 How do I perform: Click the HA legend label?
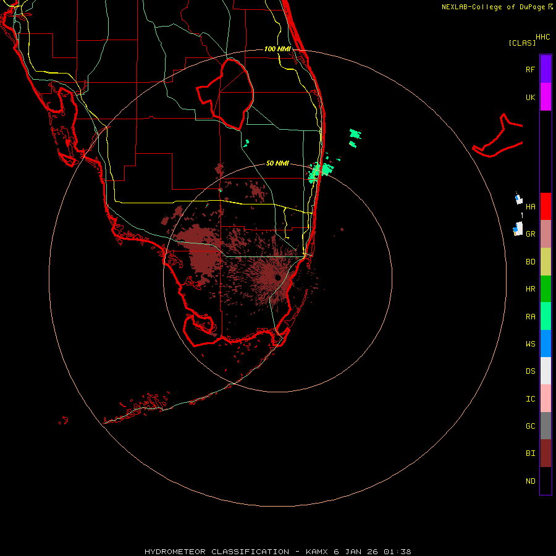pos(530,206)
